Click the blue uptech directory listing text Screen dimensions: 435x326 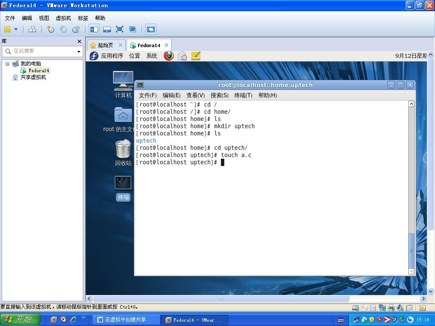click(146, 141)
